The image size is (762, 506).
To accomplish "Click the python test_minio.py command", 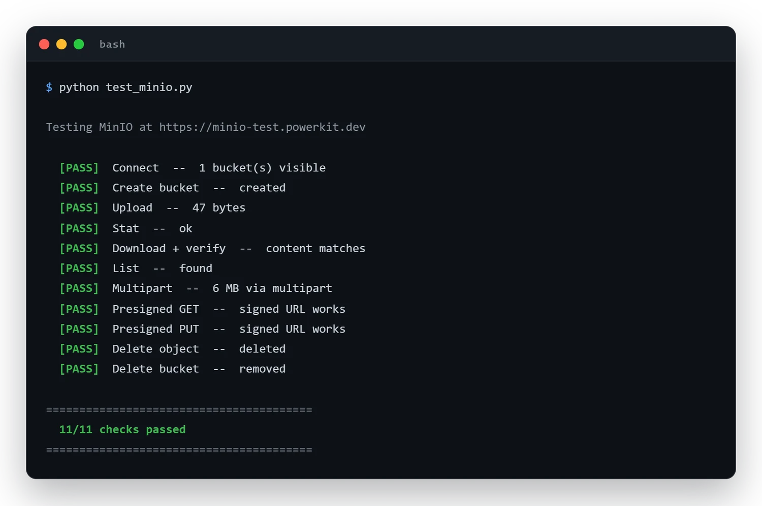I will click(x=125, y=87).
